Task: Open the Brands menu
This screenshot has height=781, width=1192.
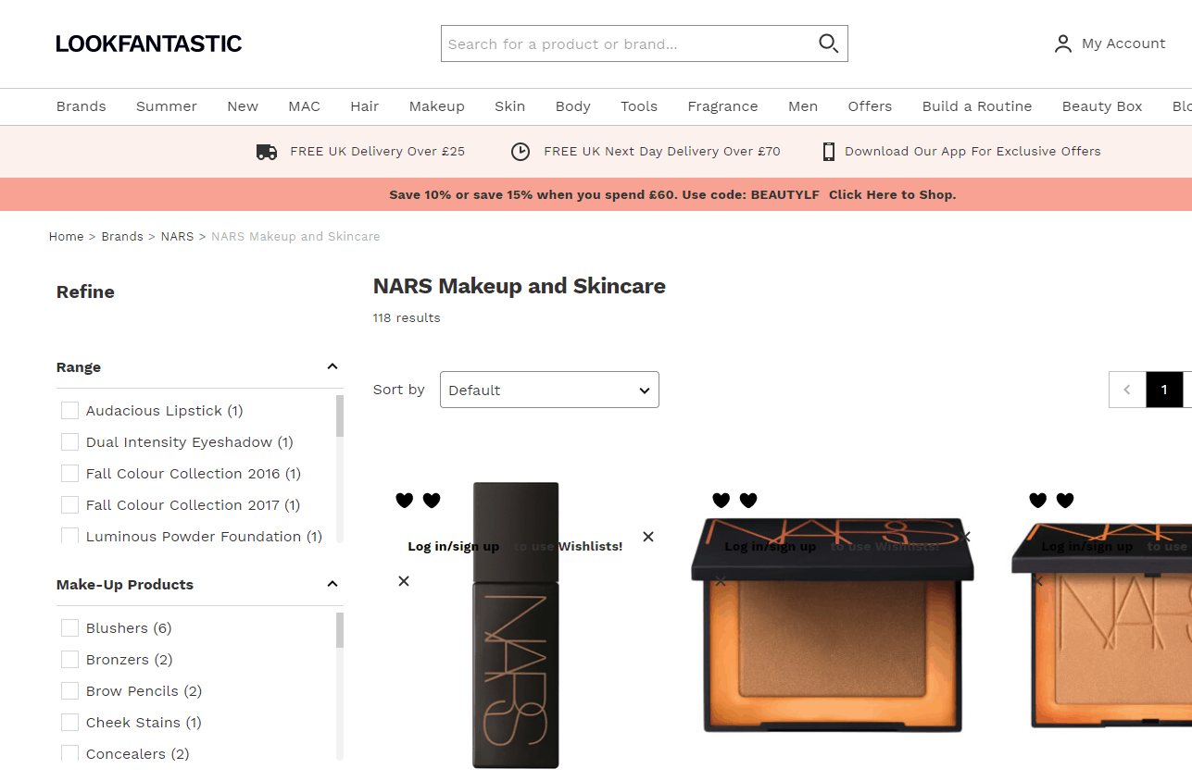Action: [82, 106]
